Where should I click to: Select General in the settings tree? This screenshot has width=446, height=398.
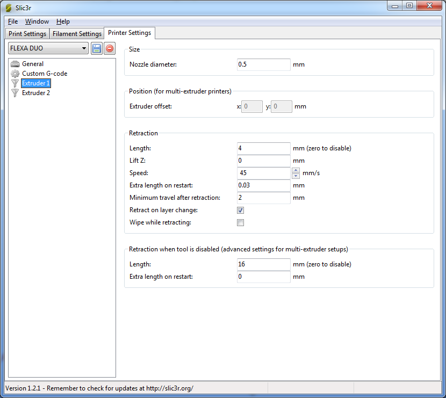pyautogui.click(x=33, y=64)
